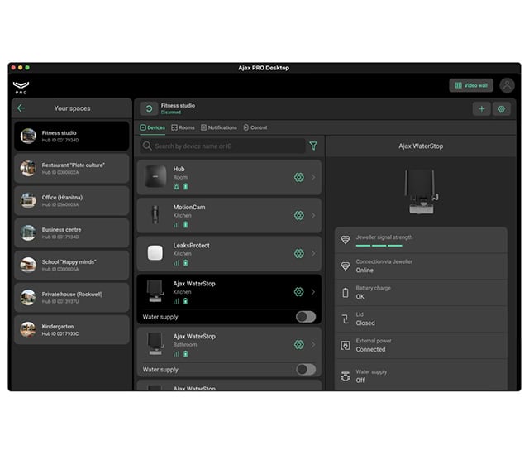
Task: Select the Office (Hranitna) space
Action: point(72,200)
